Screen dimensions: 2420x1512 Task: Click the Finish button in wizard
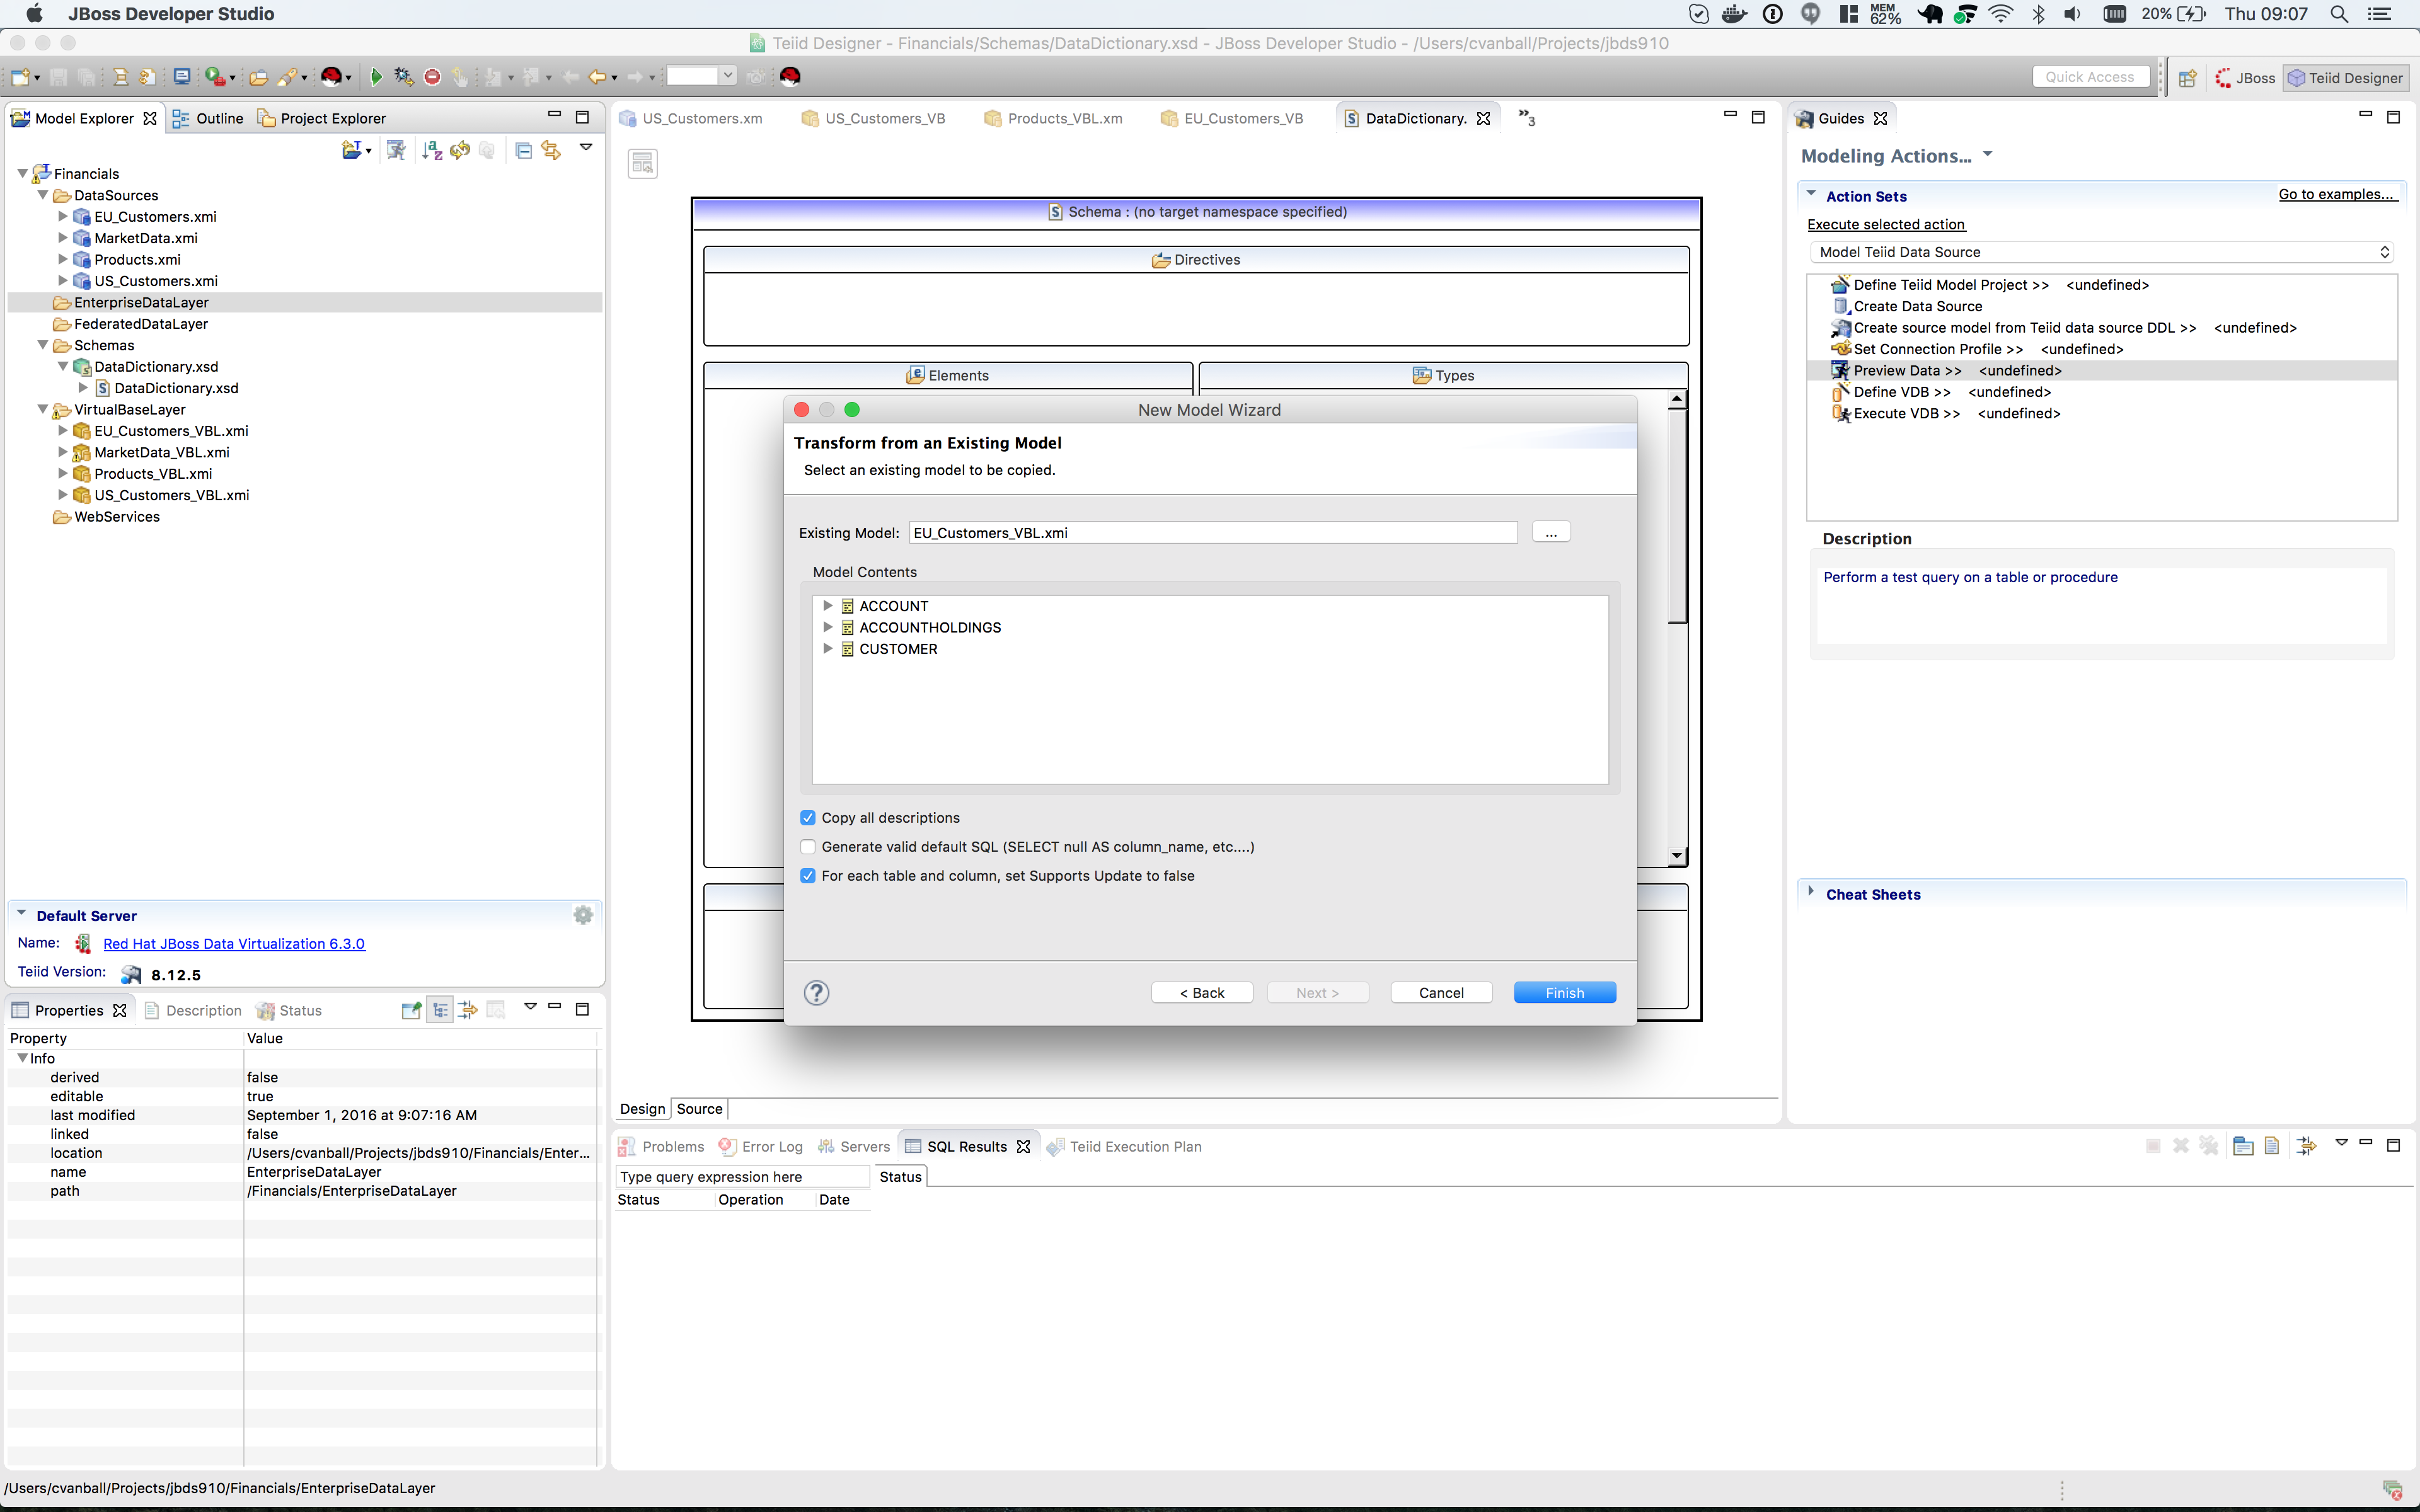[x=1564, y=992]
